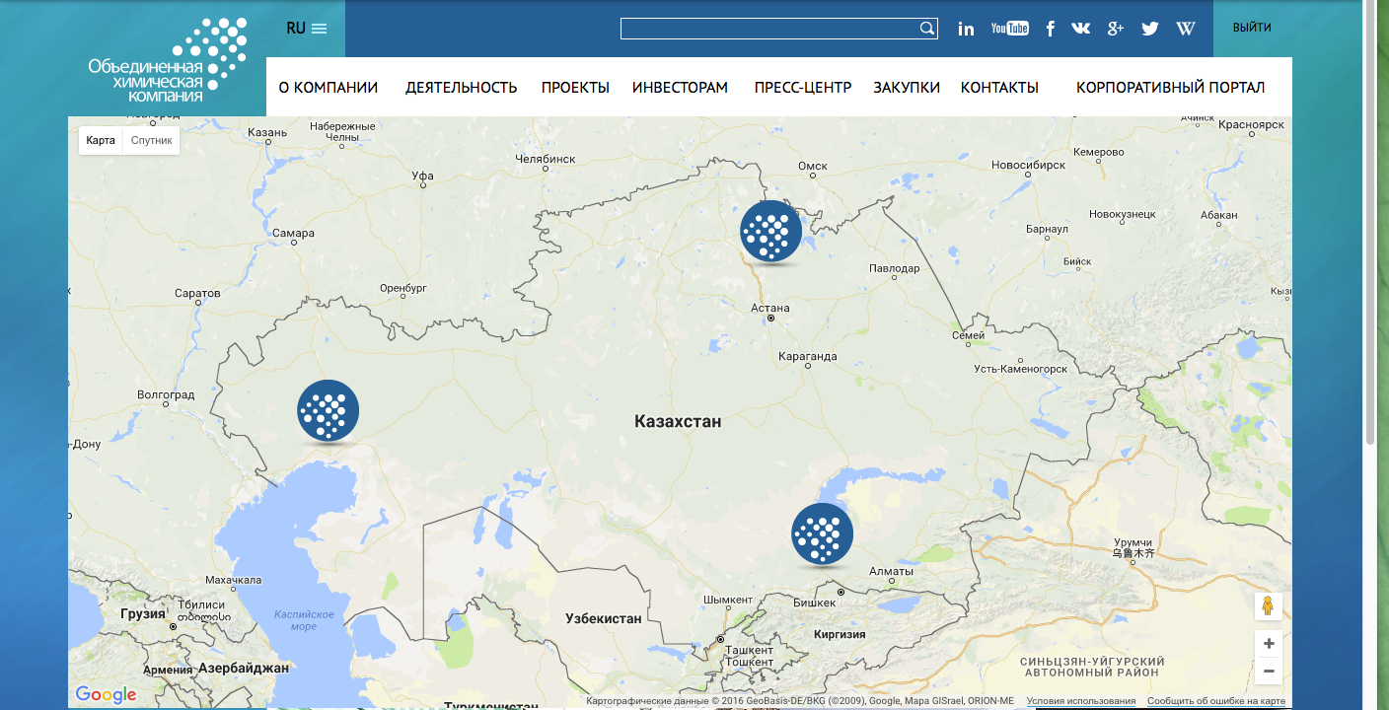1389x710 pixels.
Task: Click the Караганда city label
Action: tap(807, 356)
